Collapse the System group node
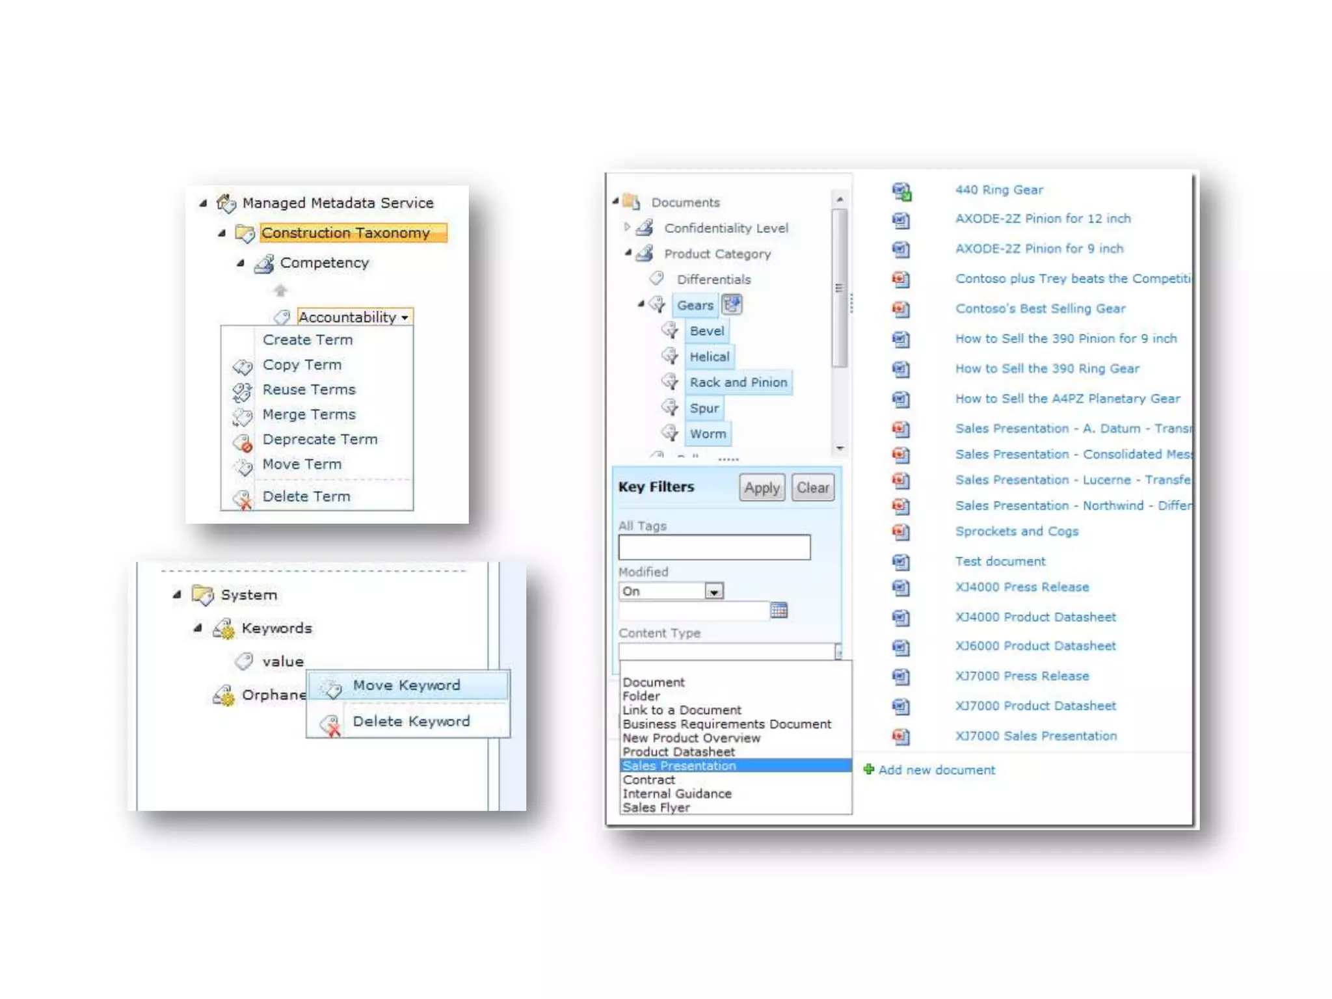Screen dimensions: 1332x999 (x=177, y=594)
